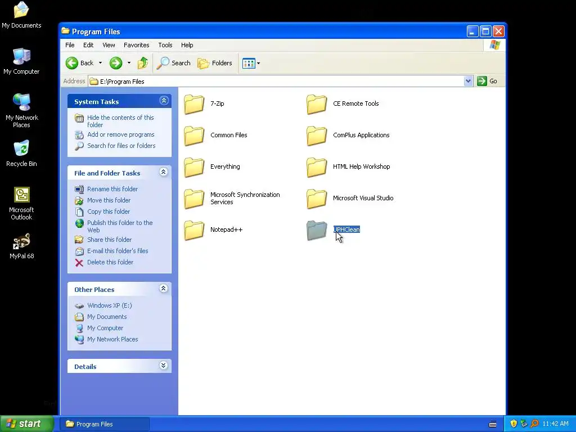Select the CE Remote Tools folder icon

316,104
